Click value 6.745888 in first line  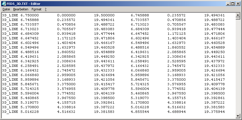(140, 15)
